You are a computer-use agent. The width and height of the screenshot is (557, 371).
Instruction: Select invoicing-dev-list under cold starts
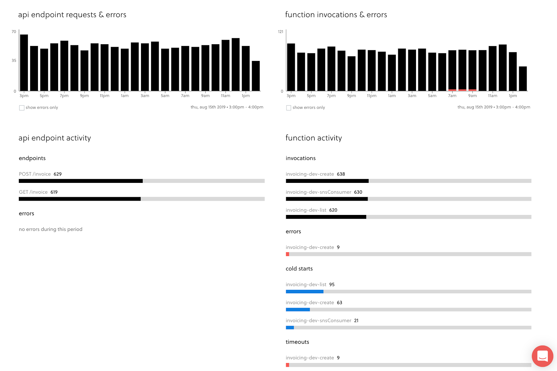(306, 284)
